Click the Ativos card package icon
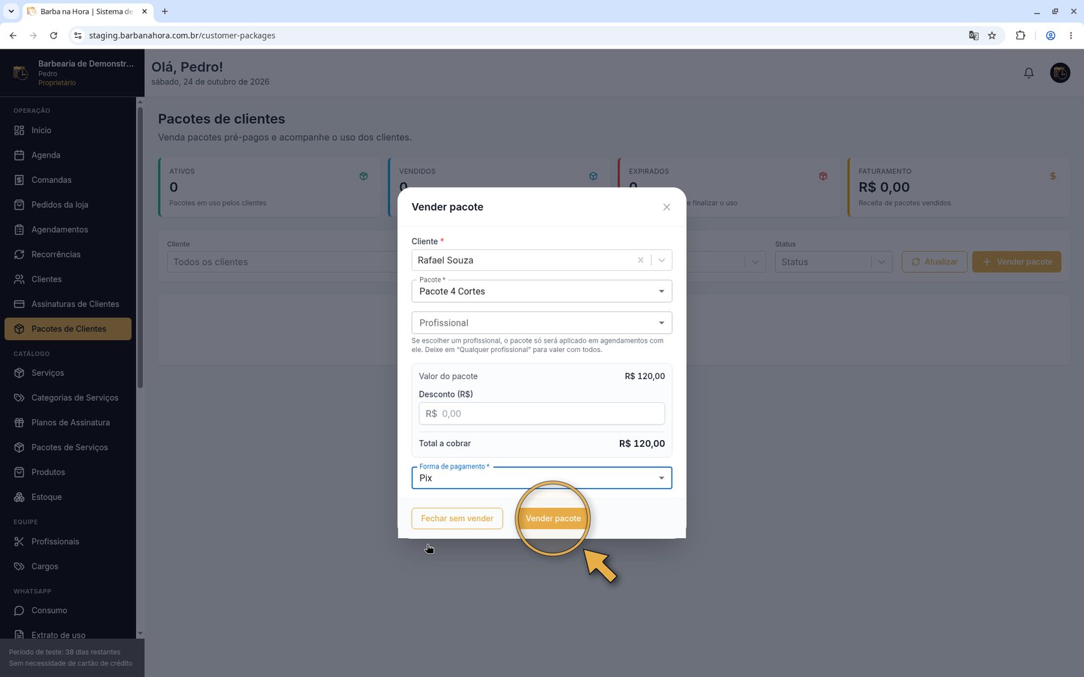The image size is (1084, 677). coord(364,176)
